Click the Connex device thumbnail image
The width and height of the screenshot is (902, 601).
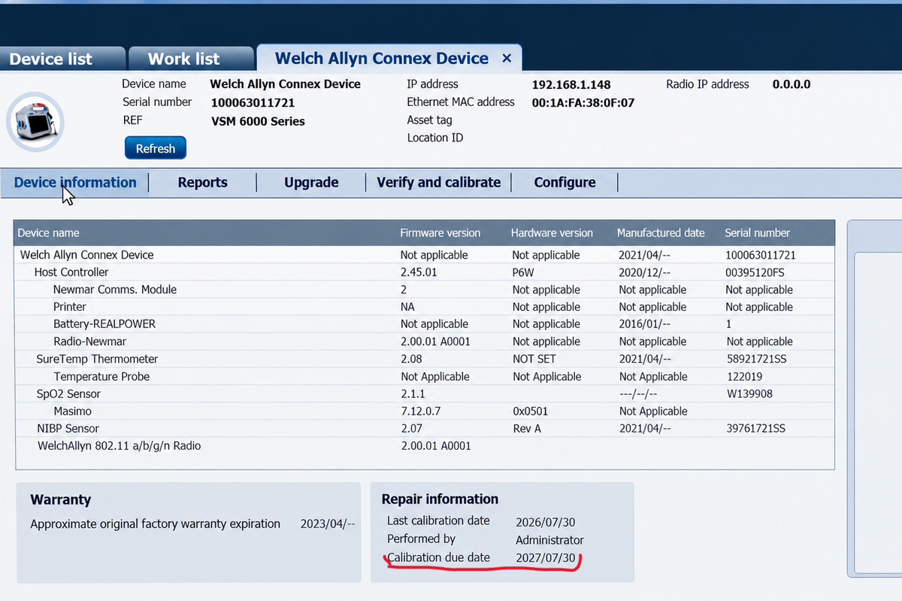(x=35, y=123)
